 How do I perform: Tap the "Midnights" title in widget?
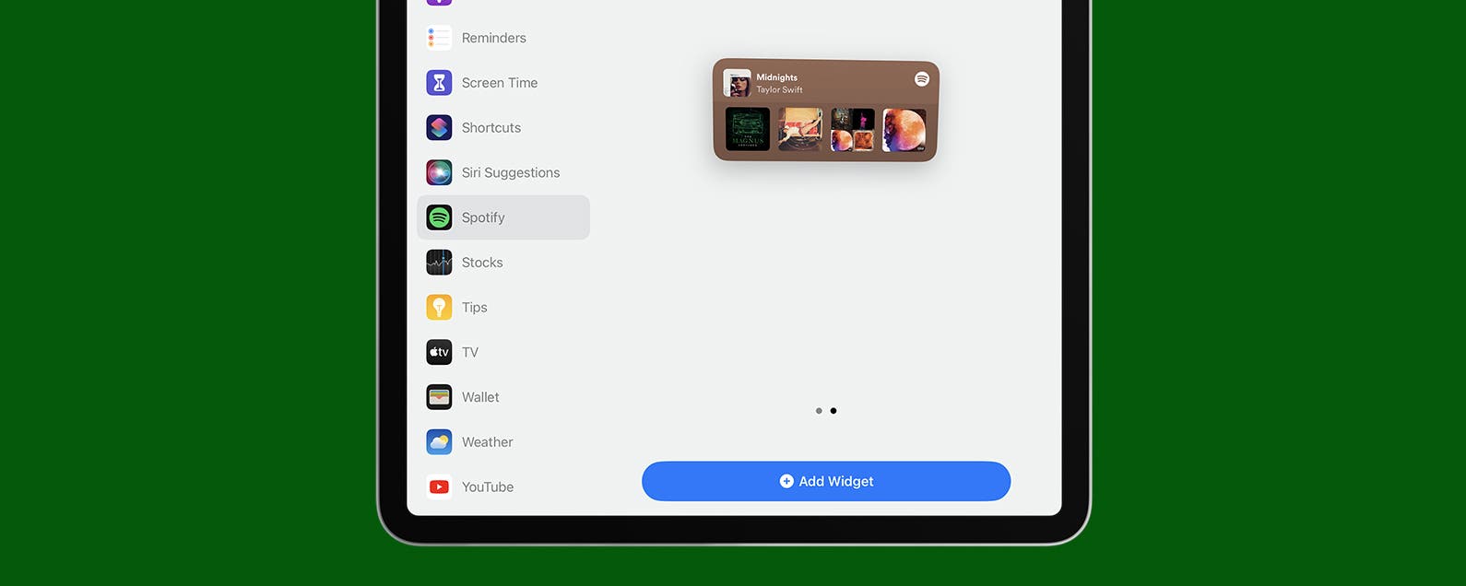click(777, 77)
